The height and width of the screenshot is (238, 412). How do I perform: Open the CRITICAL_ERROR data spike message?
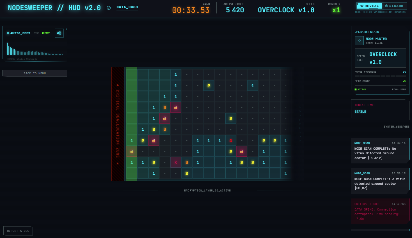tap(380, 211)
